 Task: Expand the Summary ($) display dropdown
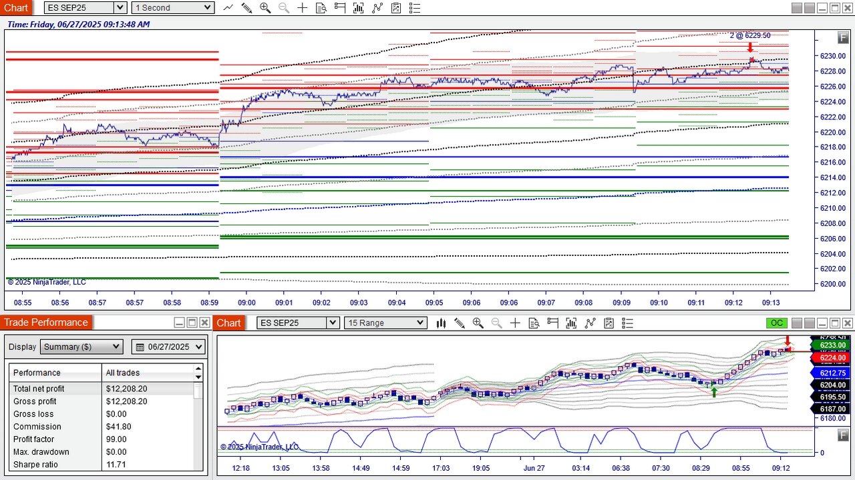pos(81,347)
